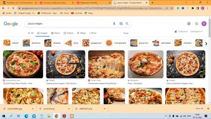This screenshot has width=211, height=119.
Task: Click the voice search microphone icon
Action: 114,23
